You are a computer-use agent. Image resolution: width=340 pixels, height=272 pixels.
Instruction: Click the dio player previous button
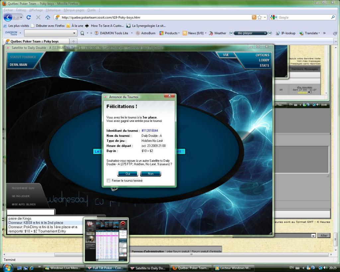point(231,33)
